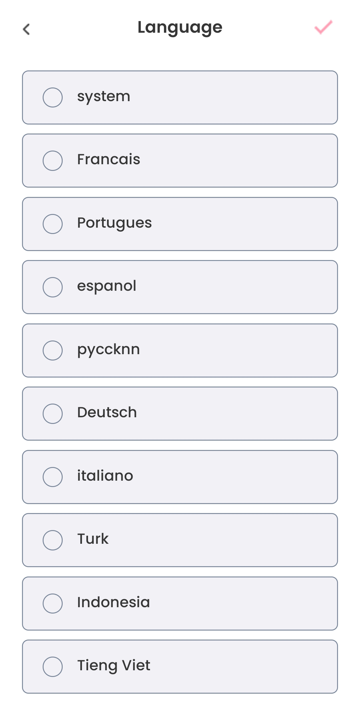The width and height of the screenshot is (360, 706).
Task: Select the system radio button
Action: pyautogui.click(x=53, y=97)
